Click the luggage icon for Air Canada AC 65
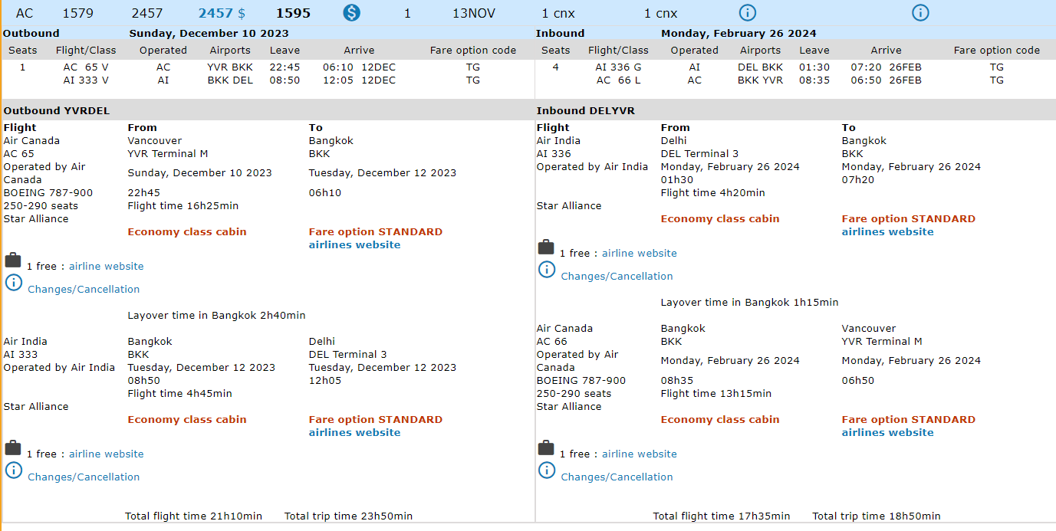Viewport: 1056px width, 531px height. click(x=13, y=261)
